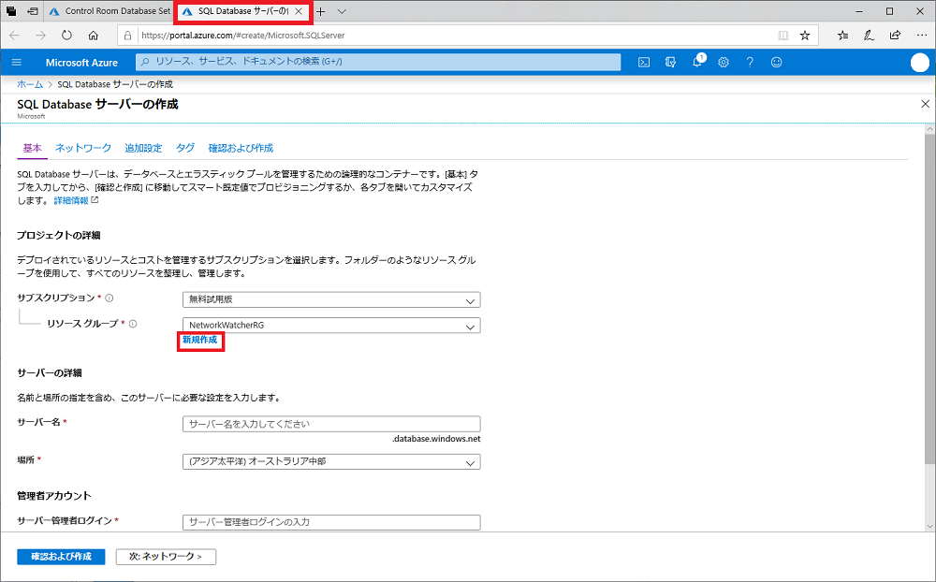Go to ホーム breadcrumb link

[x=30, y=84]
